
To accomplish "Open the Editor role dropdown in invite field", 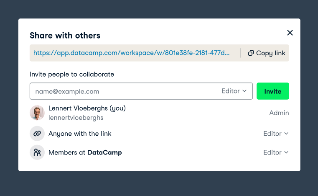I will tap(234, 91).
